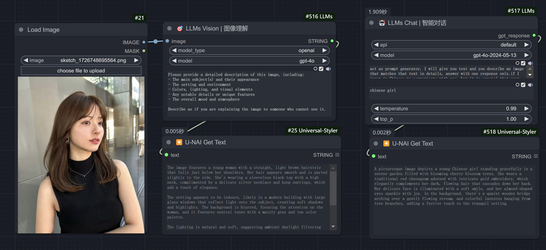Click the LLMs Chat robot icon

[382, 23]
